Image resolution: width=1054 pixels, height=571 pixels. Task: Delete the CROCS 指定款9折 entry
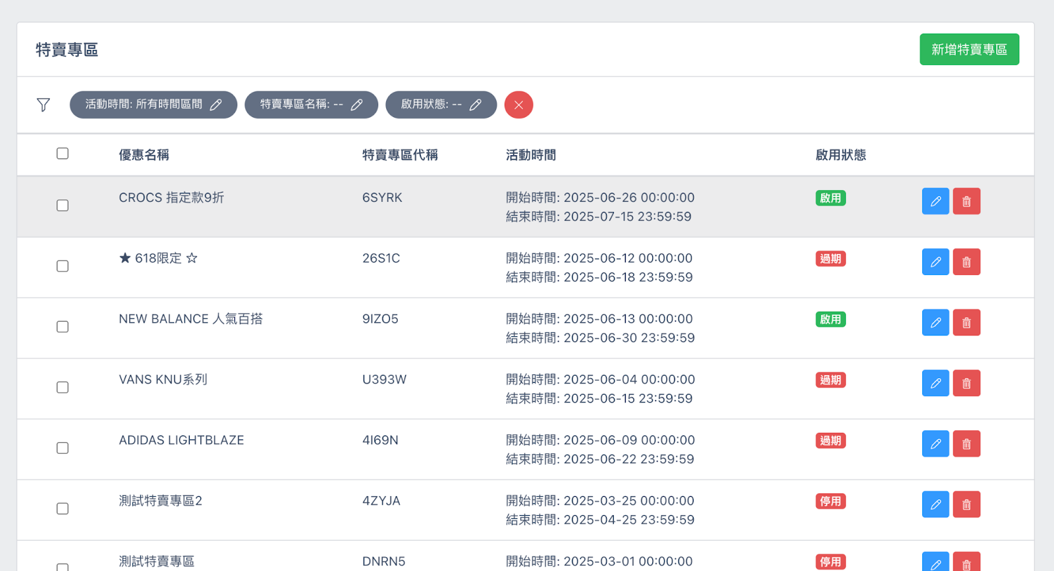pyautogui.click(x=966, y=201)
